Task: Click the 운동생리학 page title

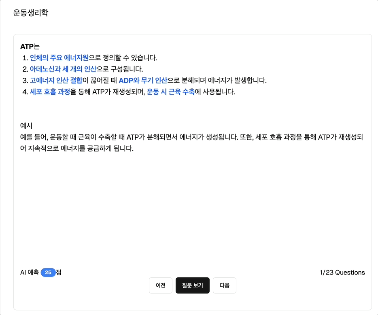Action: click(x=31, y=13)
